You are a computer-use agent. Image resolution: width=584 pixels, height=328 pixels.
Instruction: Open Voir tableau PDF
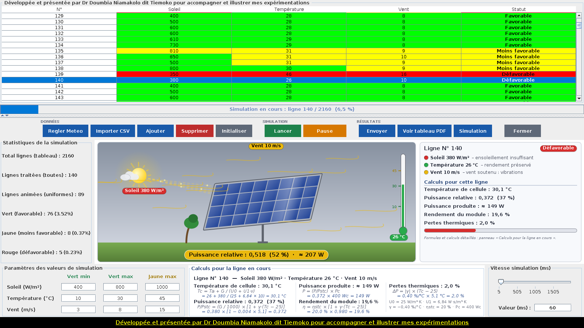[424, 131]
